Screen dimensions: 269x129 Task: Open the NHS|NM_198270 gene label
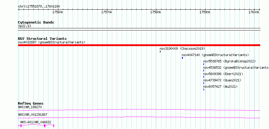point(30,107)
